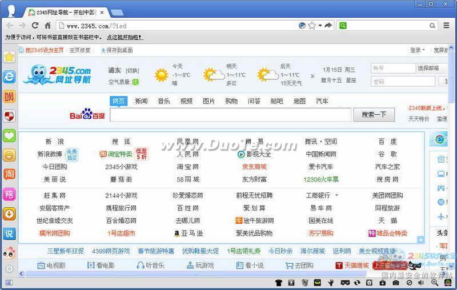This screenshot has height=290, width=457.
Task: Select the 音乐 search tab
Action: point(163,101)
